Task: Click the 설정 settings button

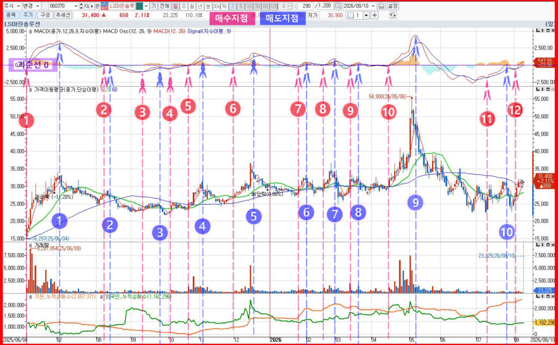Action: click(x=393, y=6)
